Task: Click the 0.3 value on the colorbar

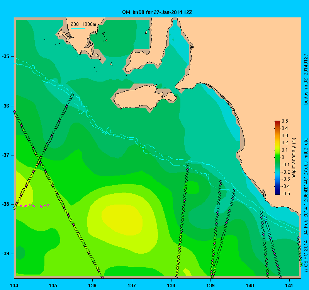Action: click(x=285, y=136)
